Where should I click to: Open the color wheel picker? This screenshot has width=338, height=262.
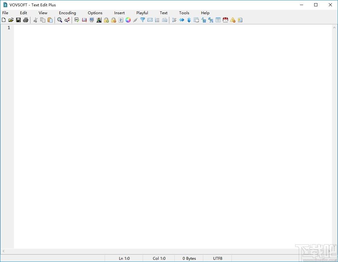pos(128,20)
